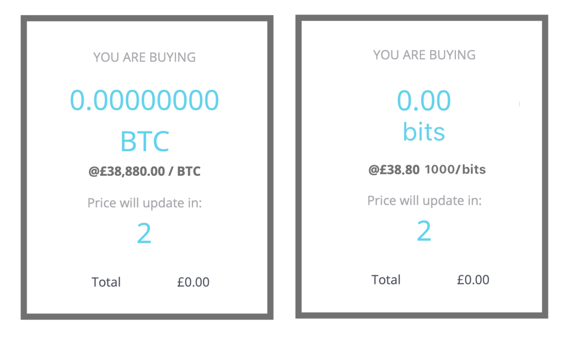Click the Total label in bits panel
This screenshot has width=582, height=342.
386,280
